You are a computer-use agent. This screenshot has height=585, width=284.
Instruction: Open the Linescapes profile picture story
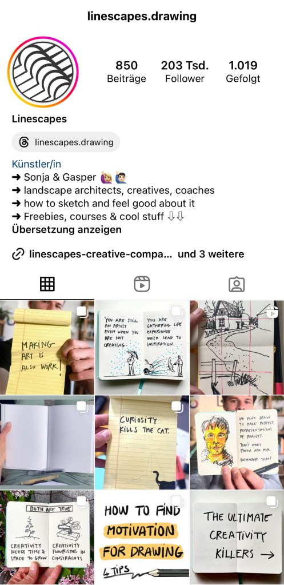pyautogui.click(x=43, y=72)
